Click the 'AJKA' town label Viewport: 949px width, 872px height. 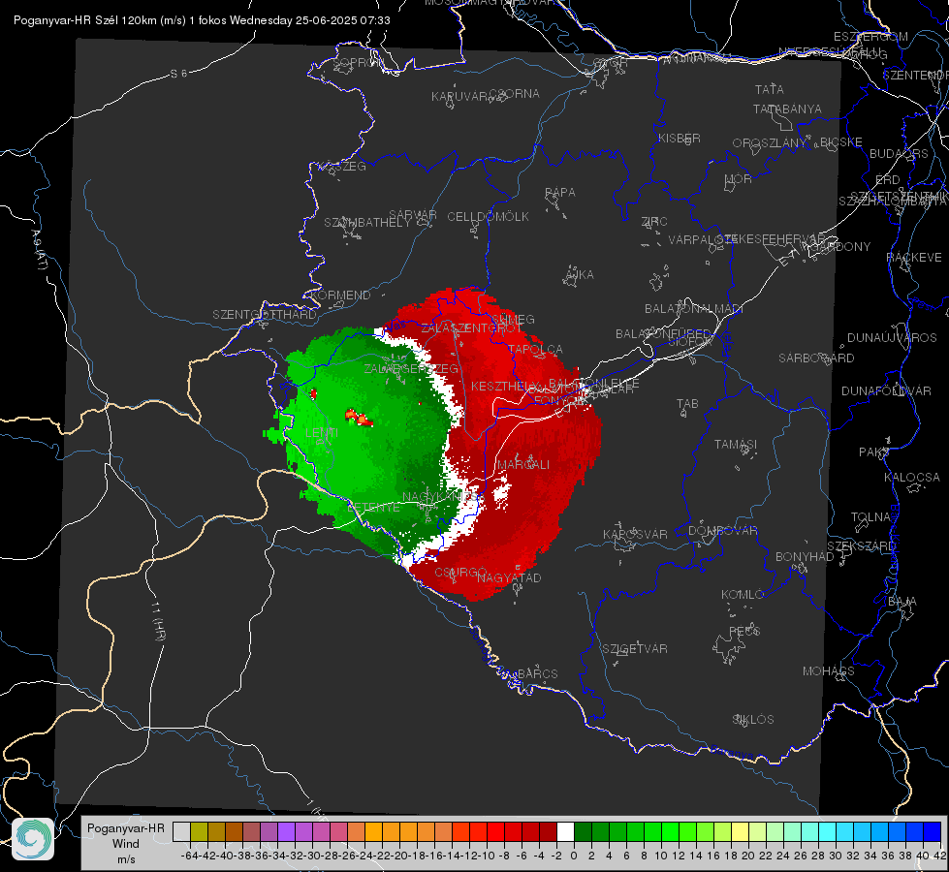pyautogui.click(x=580, y=275)
